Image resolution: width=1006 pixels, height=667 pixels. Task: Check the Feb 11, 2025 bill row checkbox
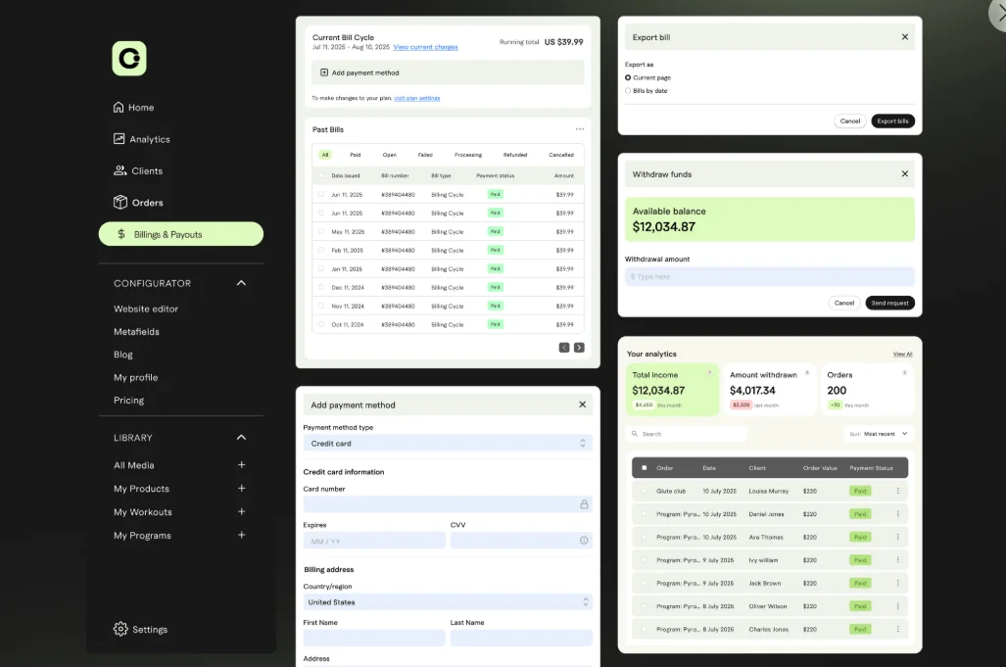coord(320,250)
